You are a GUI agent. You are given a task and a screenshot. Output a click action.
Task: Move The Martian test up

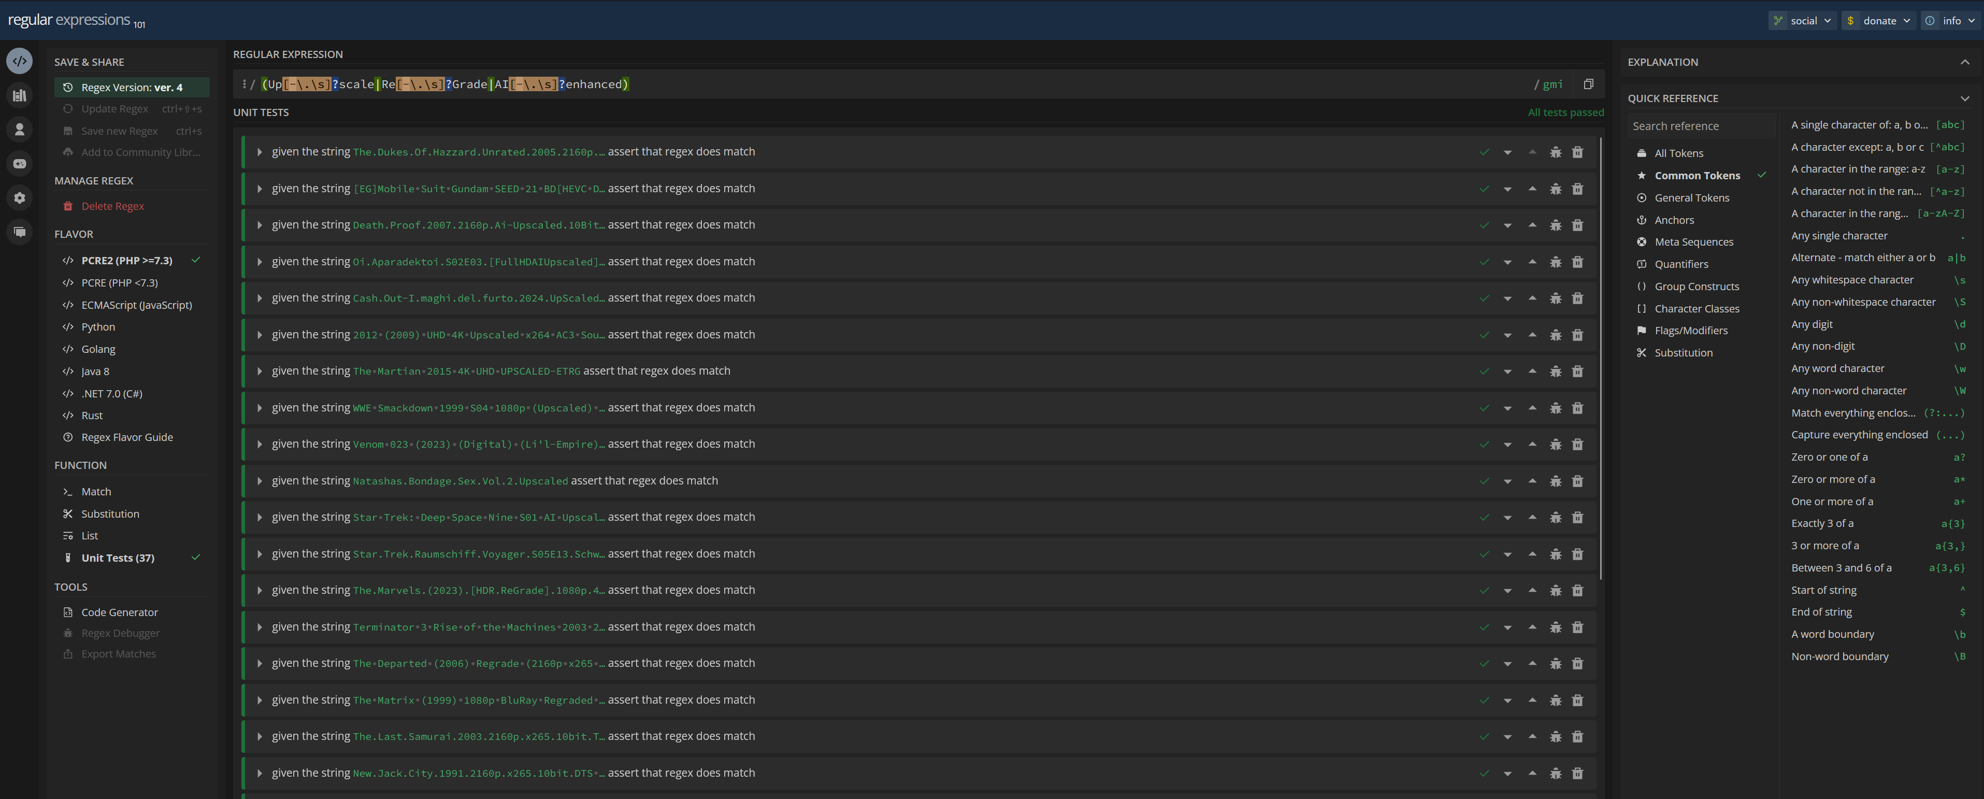coord(1532,372)
